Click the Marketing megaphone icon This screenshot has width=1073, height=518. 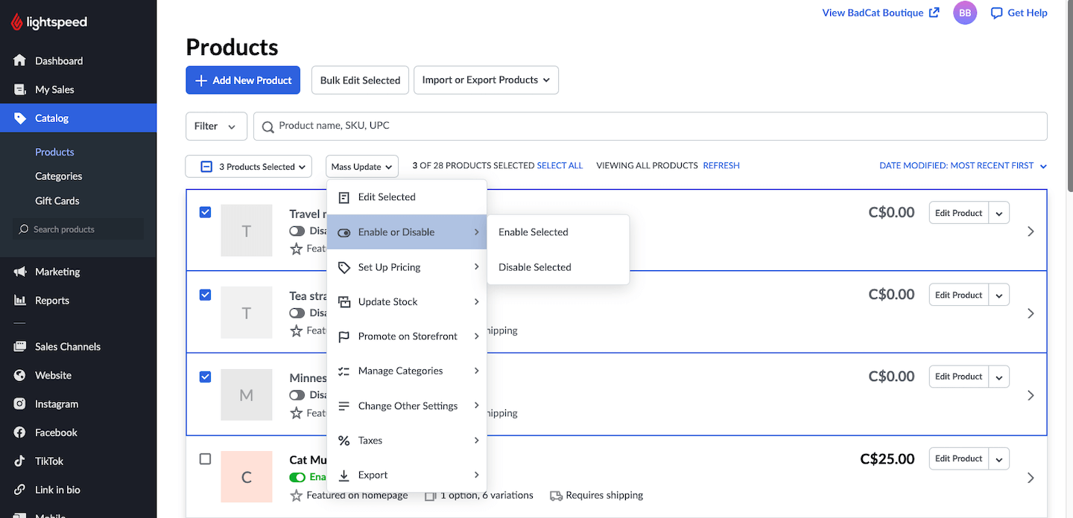(x=20, y=272)
